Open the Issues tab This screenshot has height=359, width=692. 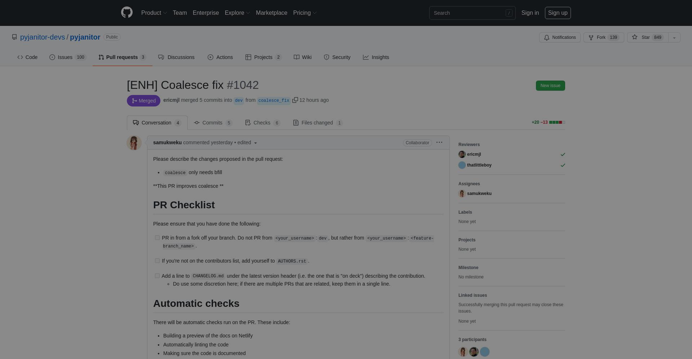[68, 57]
